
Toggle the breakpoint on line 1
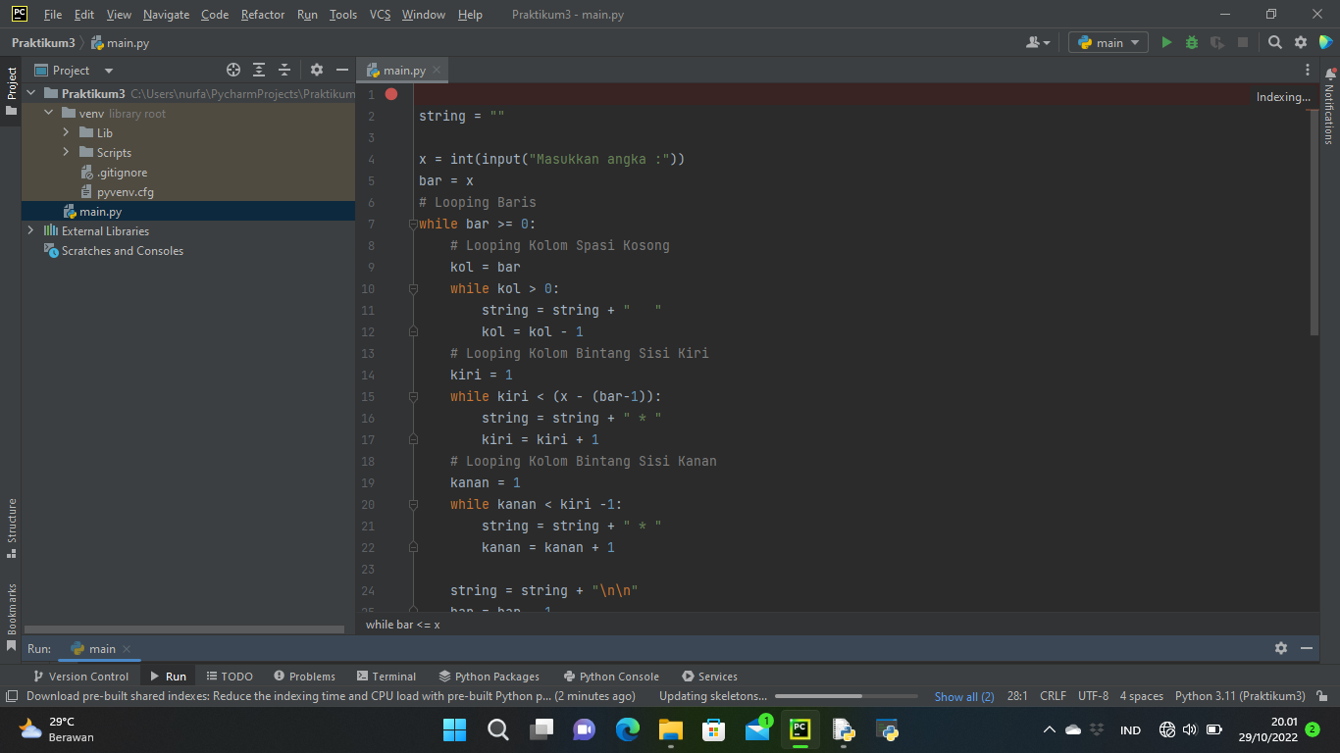(391, 94)
